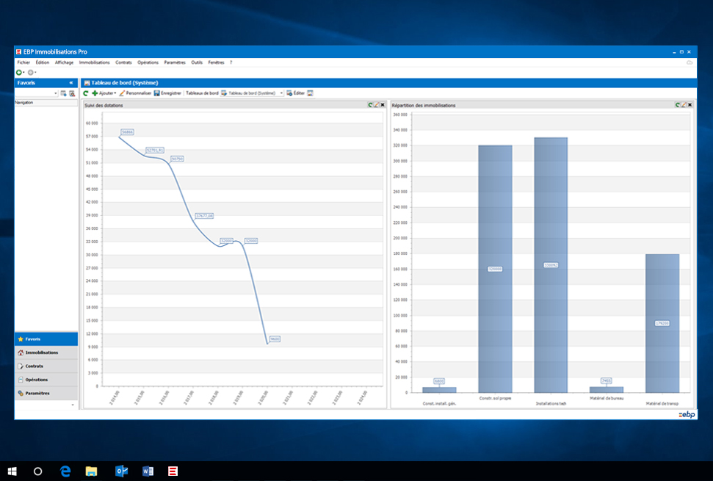Viewport: 713px width, 481px height.
Task: Click the green refresh icon in dashboard toolbar
Action: coord(86,93)
